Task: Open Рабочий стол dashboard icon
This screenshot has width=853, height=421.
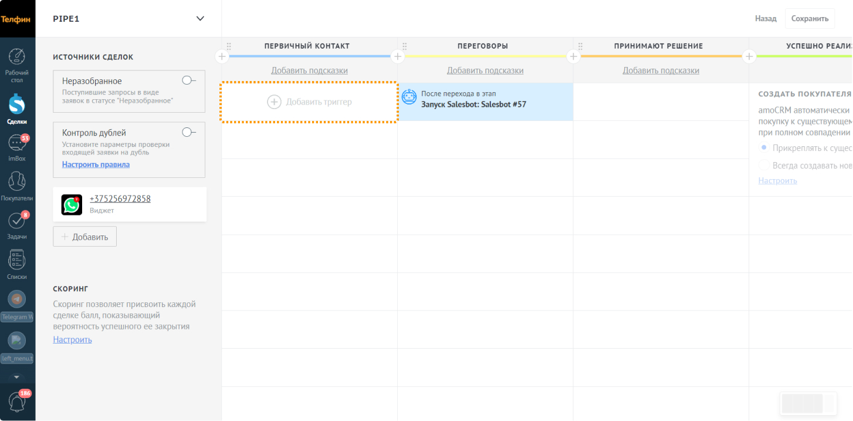Action: (x=17, y=58)
